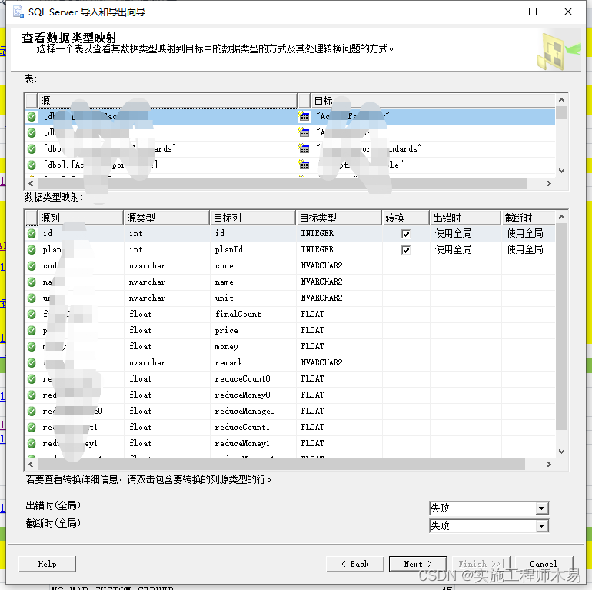The image size is (592, 590).
Task: Open the 出错时 cell 使用全局 for the planId row
Action: pyautogui.click(x=465, y=250)
